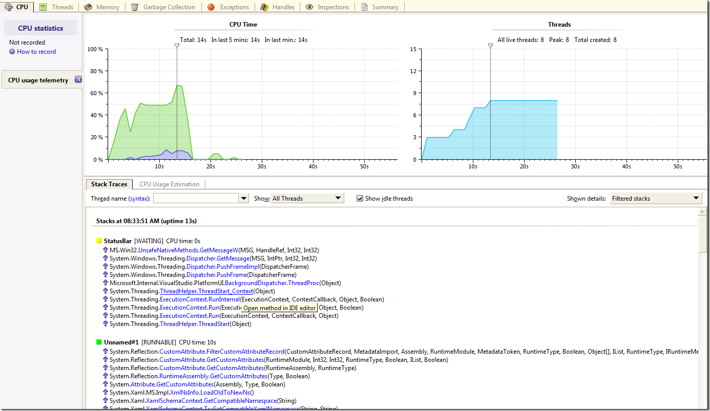Image resolution: width=710 pixels, height=411 pixels.
Task: Click the K icon beside CPU usage telemetry
Action: pos(78,79)
